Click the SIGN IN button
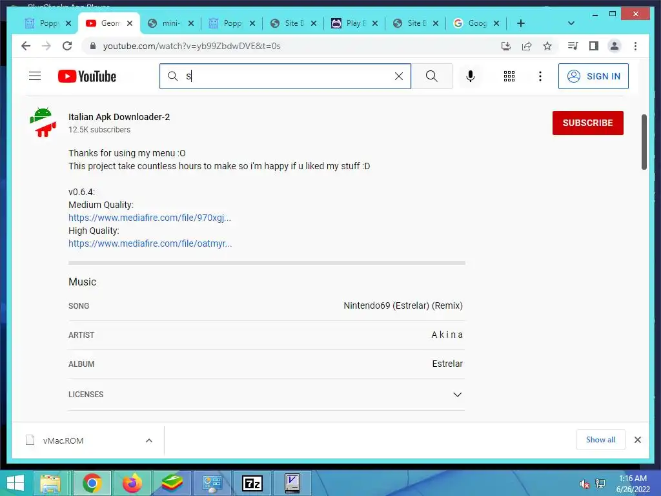Screen dimensions: 661x496 point(593,76)
